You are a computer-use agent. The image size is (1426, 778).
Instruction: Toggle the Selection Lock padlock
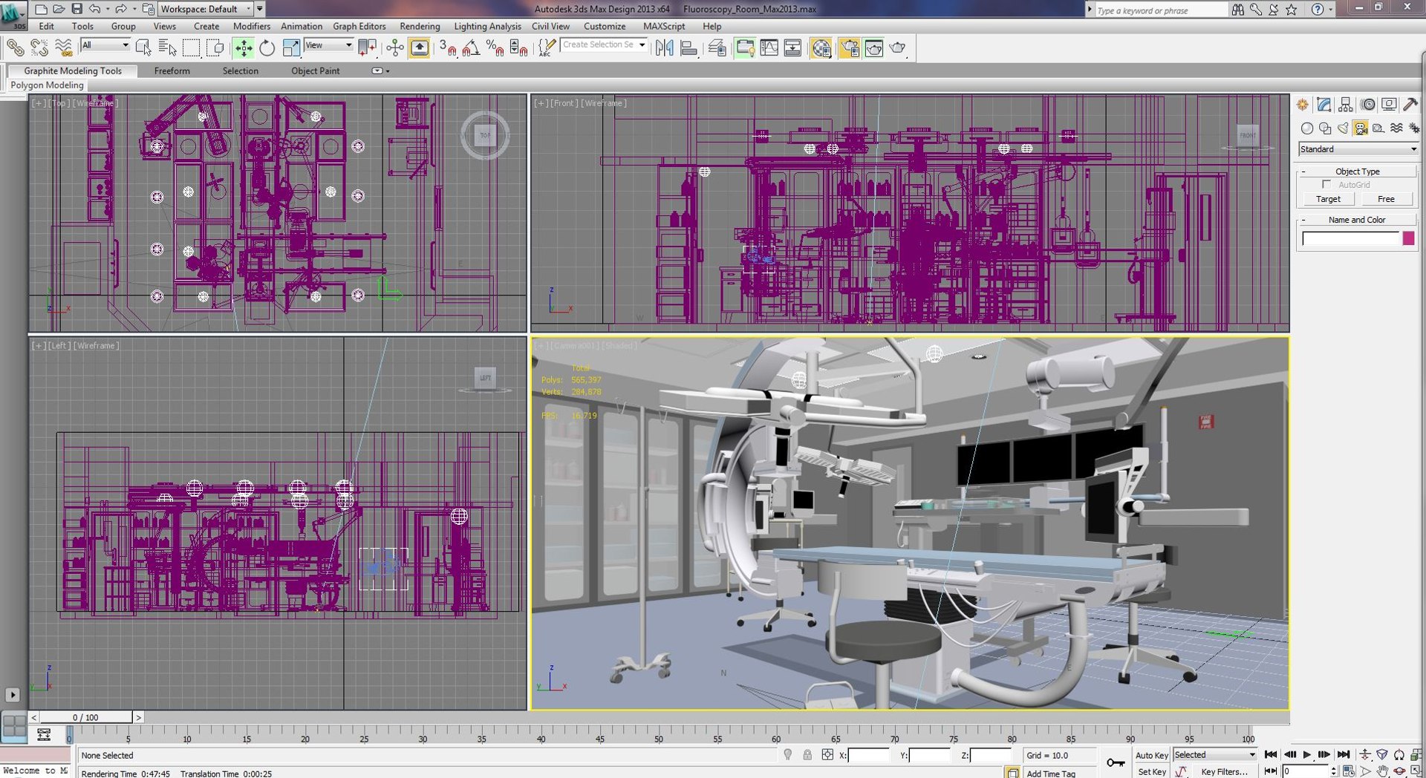pyautogui.click(x=807, y=755)
